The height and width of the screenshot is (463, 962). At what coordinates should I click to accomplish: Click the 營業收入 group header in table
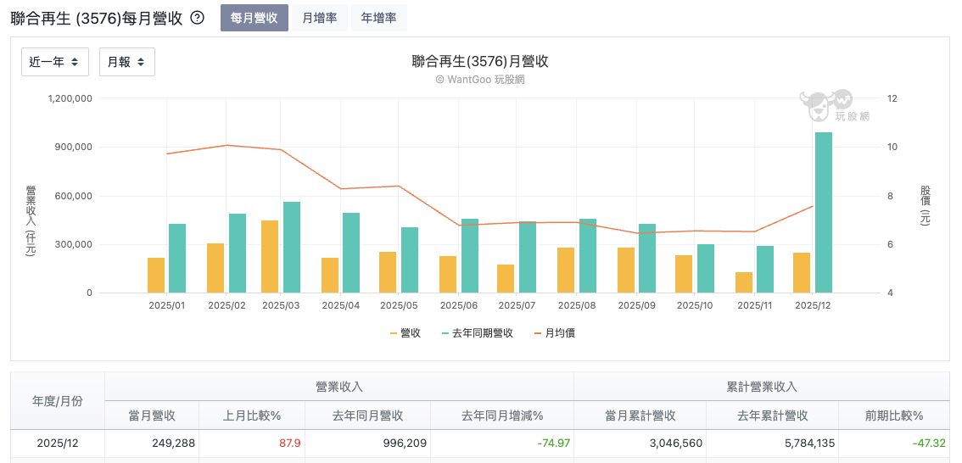click(x=339, y=387)
